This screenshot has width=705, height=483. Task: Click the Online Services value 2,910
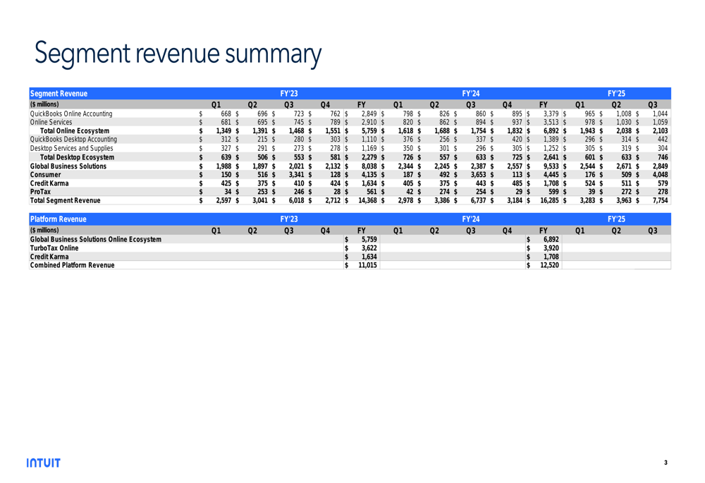coord(369,122)
